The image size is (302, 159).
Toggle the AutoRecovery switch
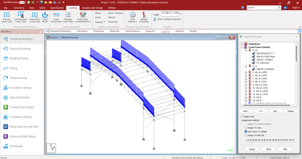[22, 3]
